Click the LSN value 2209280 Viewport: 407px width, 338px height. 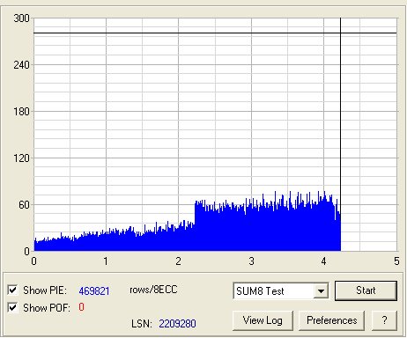(x=177, y=324)
